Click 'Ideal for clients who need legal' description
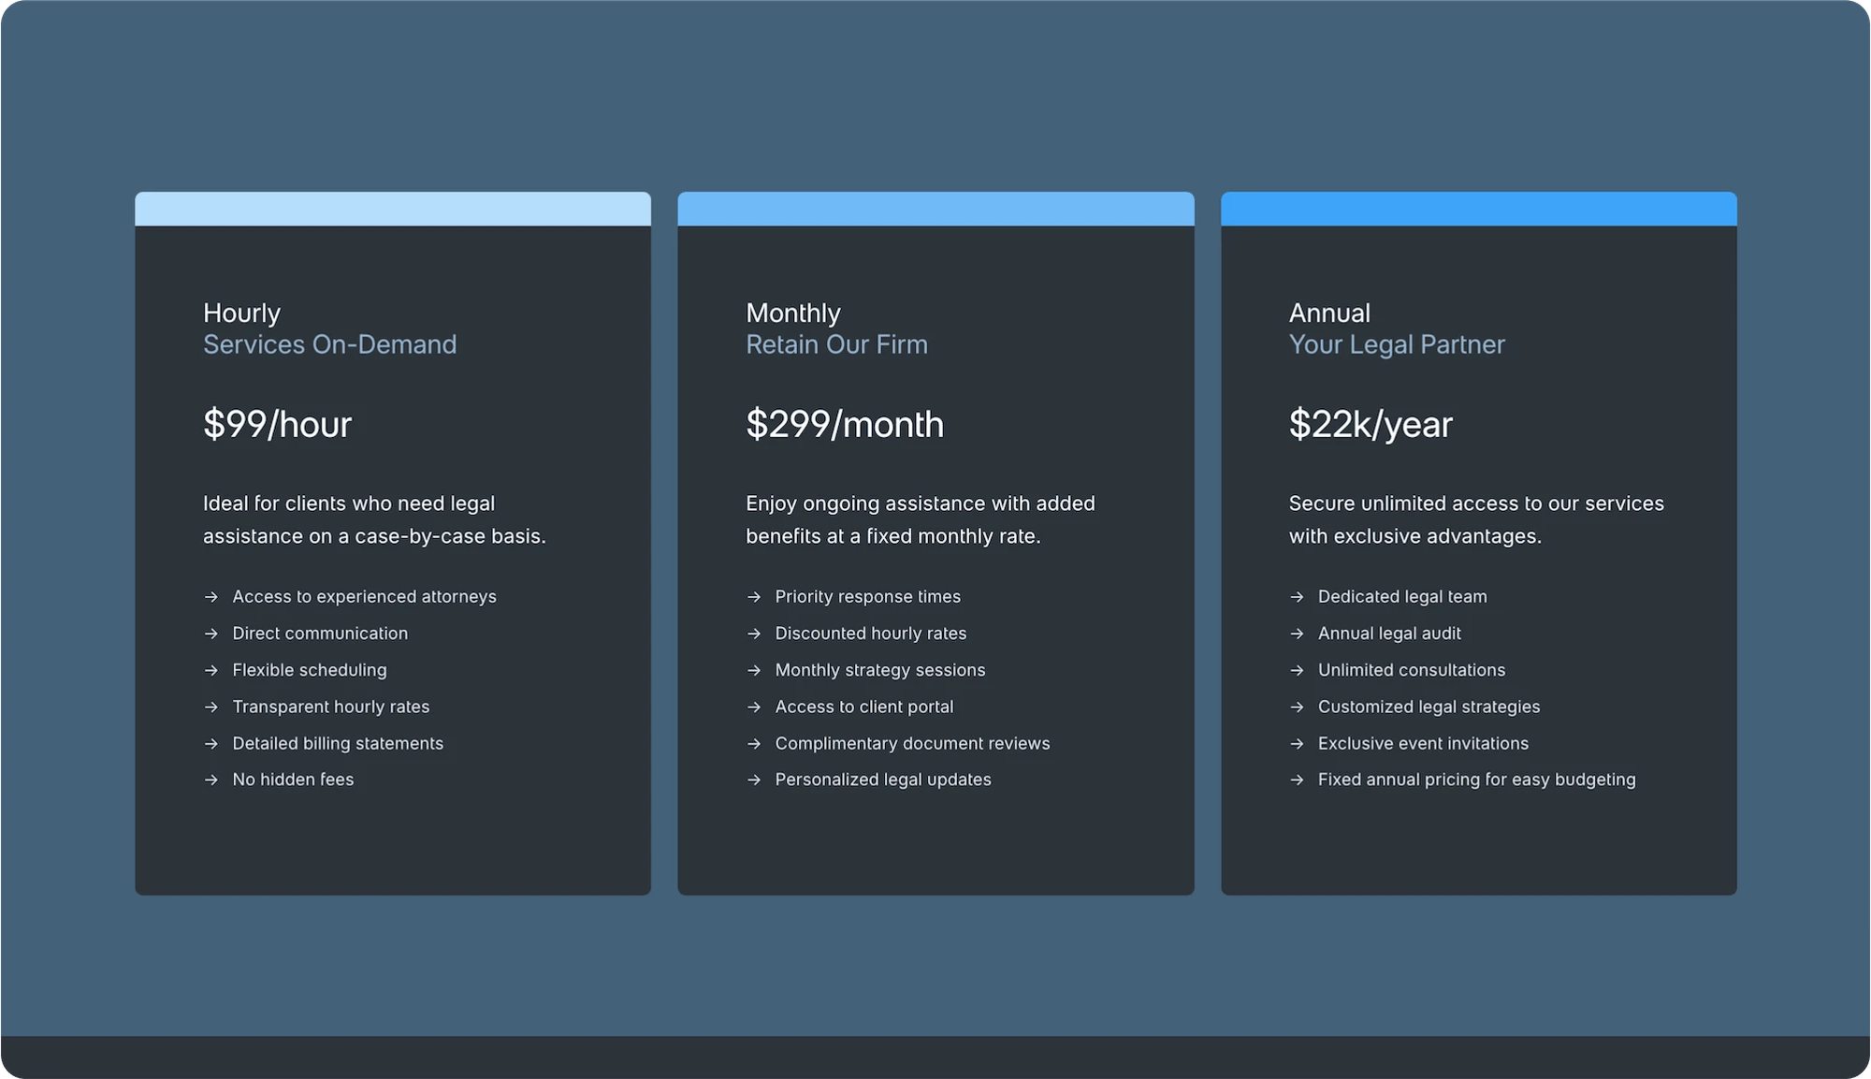Screen dimensions: 1871x1079 click(x=374, y=519)
